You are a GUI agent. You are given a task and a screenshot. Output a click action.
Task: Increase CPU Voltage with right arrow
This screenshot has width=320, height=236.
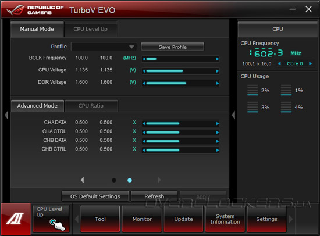(x=218, y=71)
